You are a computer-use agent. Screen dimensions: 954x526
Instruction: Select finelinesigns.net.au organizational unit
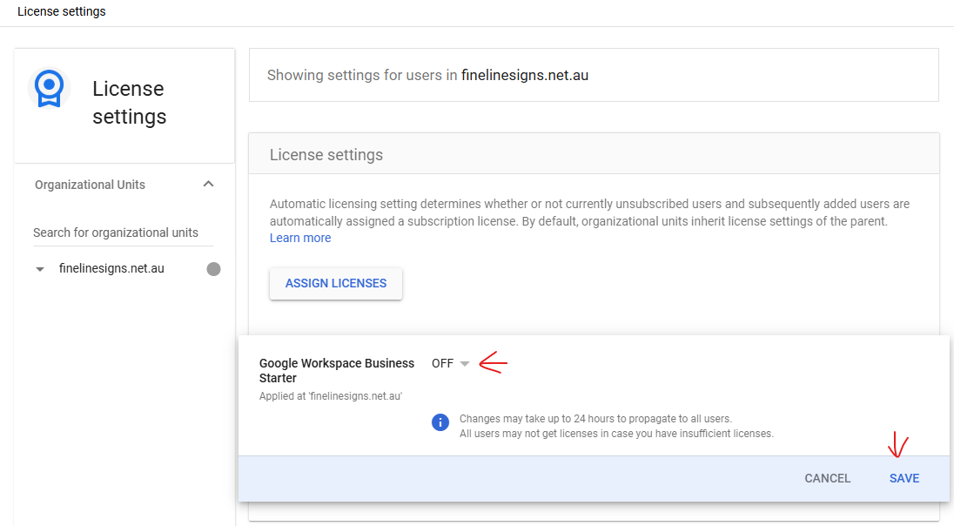[111, 269]
